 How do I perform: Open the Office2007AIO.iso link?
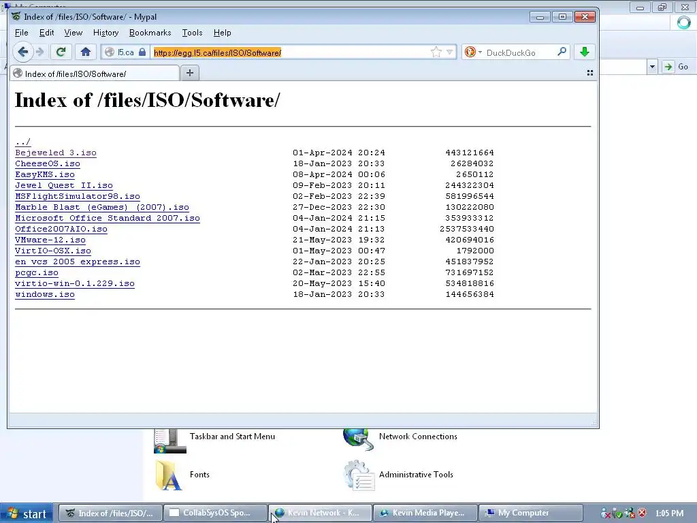coord(61,229)
